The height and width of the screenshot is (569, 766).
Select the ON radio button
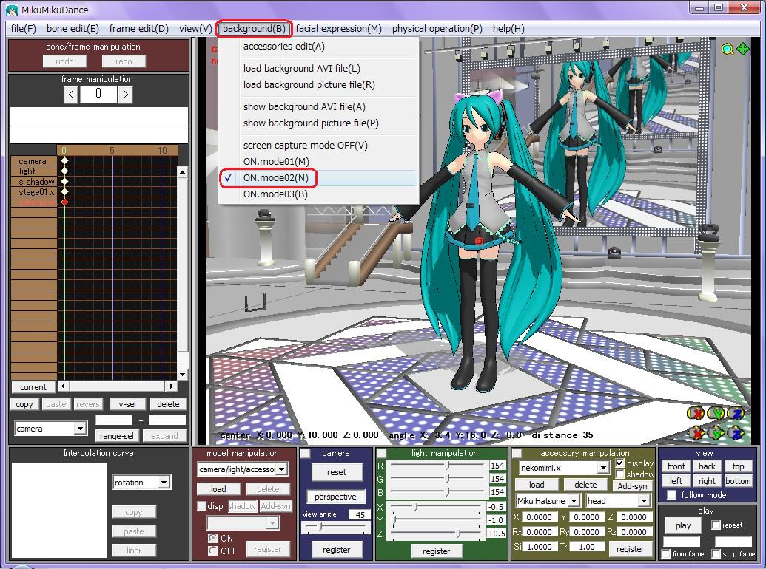(x=213, y=538)
